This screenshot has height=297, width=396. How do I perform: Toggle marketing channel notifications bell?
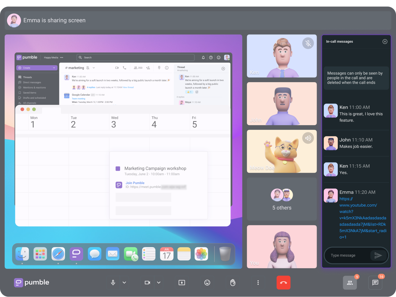coord(88,68)
